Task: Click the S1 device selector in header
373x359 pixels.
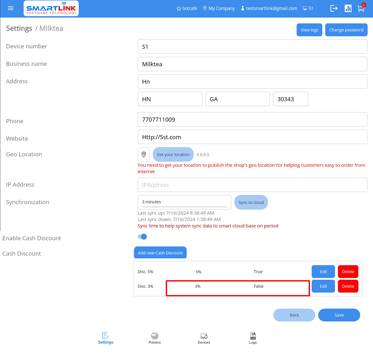Action: [x=308, y=8]
